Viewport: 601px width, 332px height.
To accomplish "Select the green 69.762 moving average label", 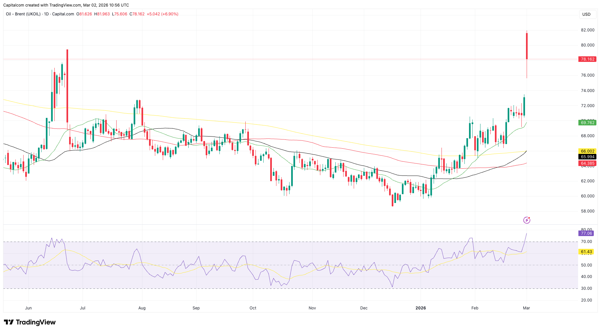I will point(587,123).
